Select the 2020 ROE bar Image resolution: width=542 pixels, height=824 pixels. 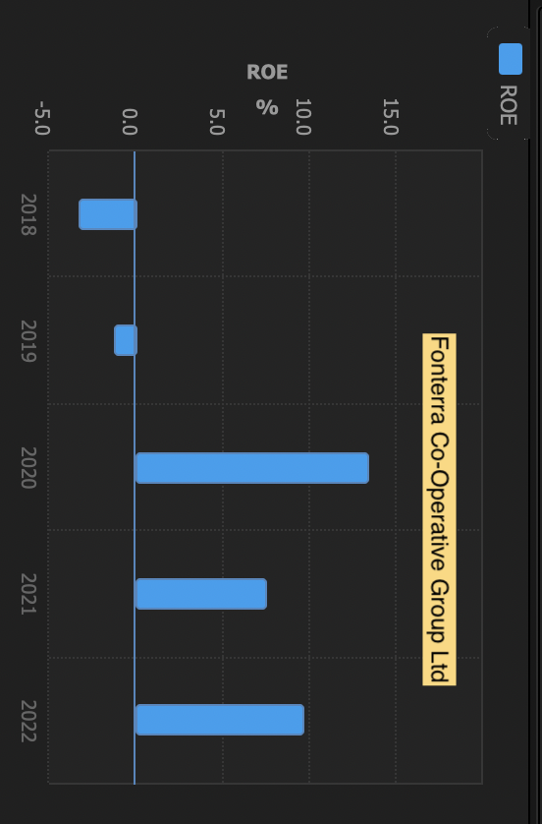click(252, 468)
